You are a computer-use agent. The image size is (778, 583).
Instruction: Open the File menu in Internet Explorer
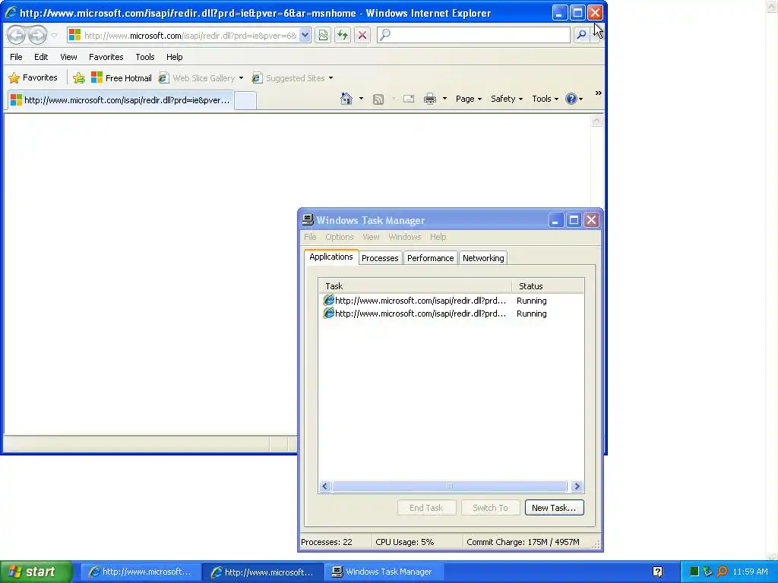(16, 57)
